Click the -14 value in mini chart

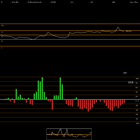pos(90,133)
